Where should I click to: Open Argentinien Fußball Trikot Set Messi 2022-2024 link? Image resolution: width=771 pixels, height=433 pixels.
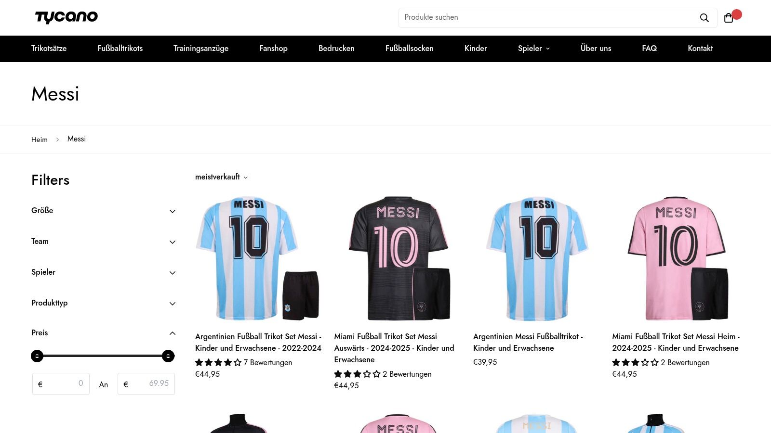pos(258,342)
